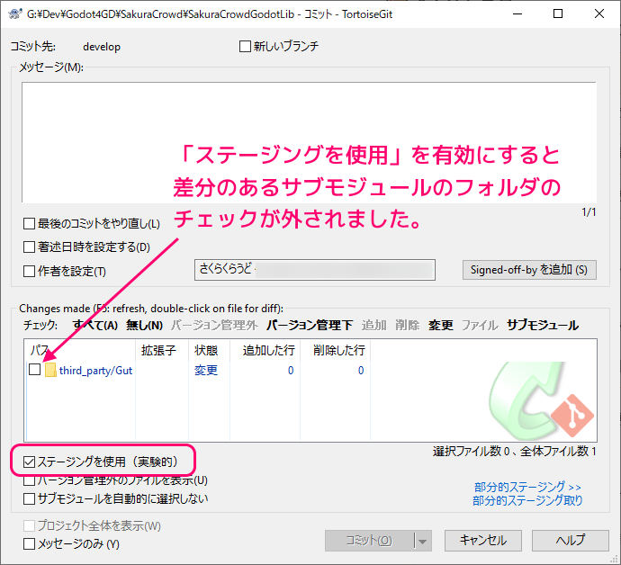The image size is (621, 565).
Task: Click the サブモジュール check filter
Action: coord(542,325)
